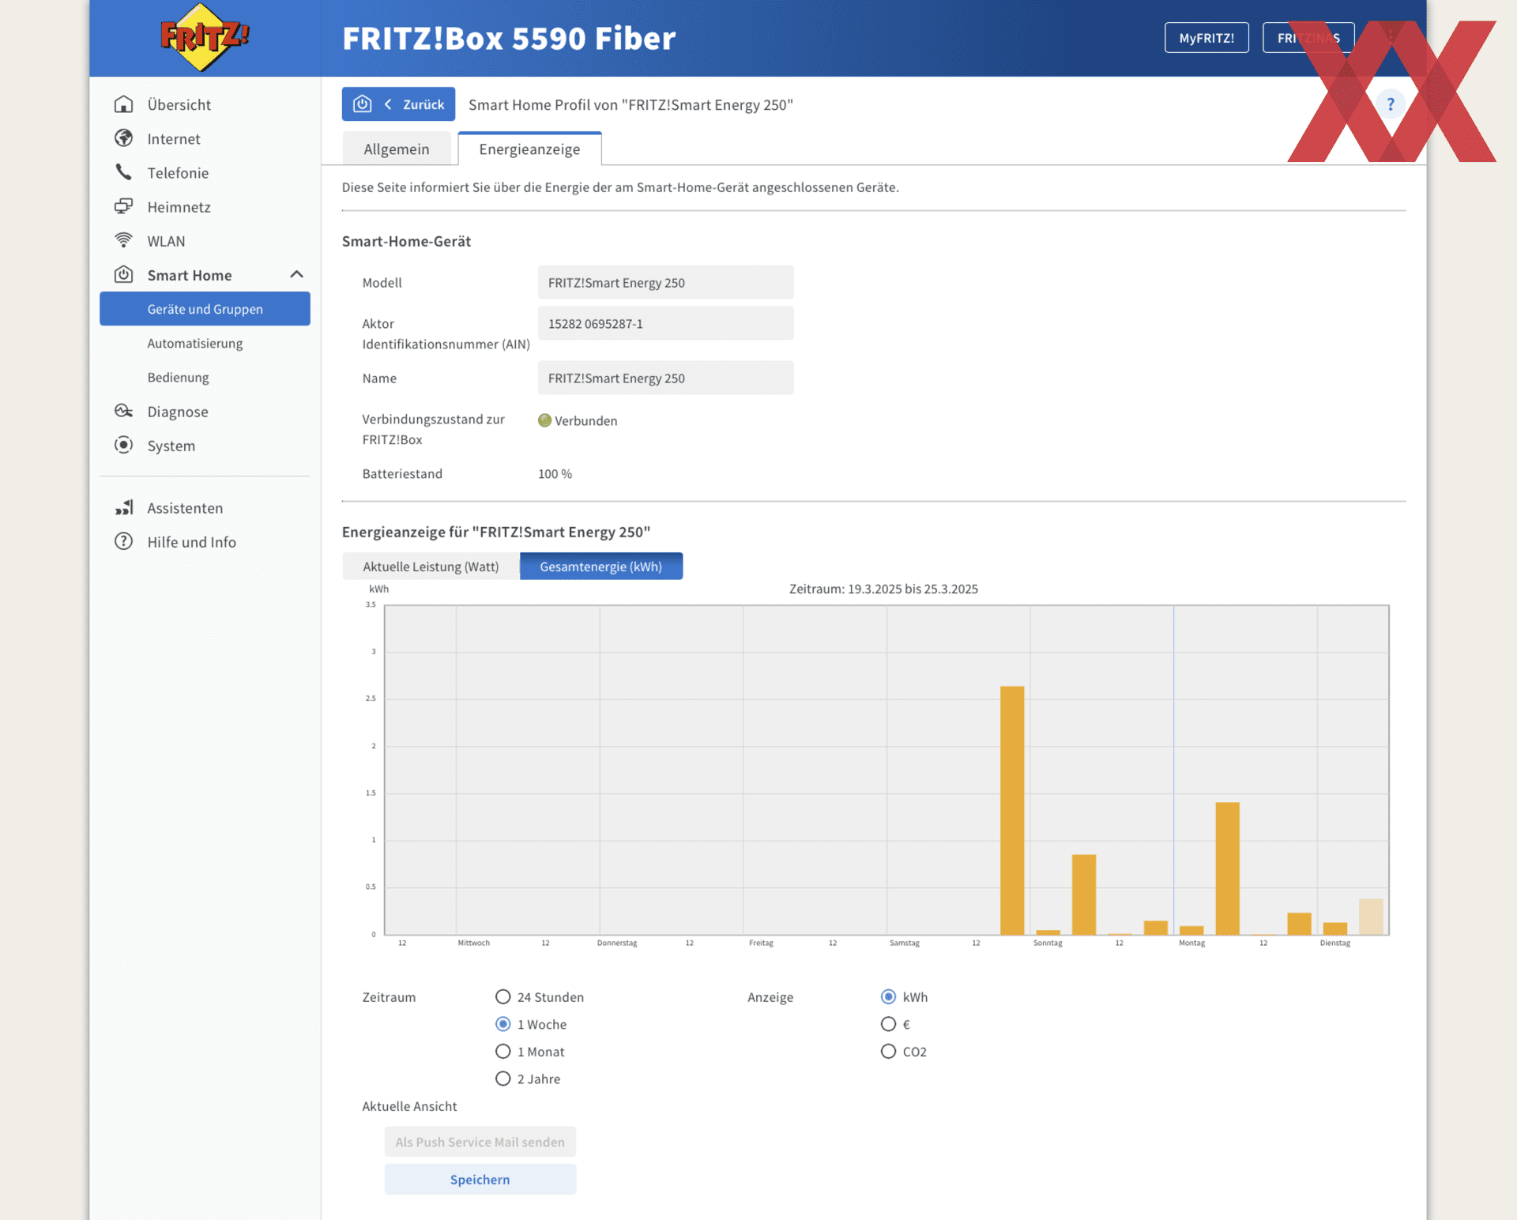Switch to the Energieanzeige tab

[x=529, y=149]
